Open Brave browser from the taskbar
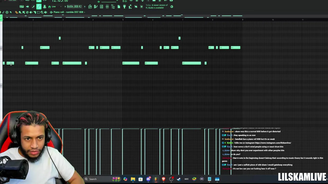Image resolution: width=328 pixels, height=184 pixels. pos(163,179)
